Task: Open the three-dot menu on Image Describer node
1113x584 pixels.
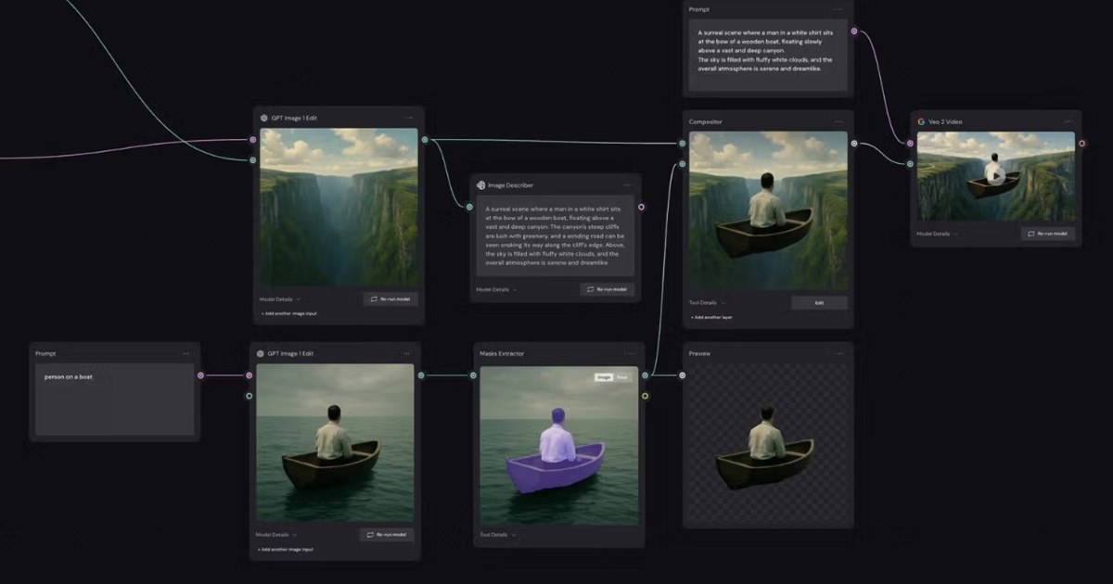Action: pyautogui.click(x=626, y=185)
